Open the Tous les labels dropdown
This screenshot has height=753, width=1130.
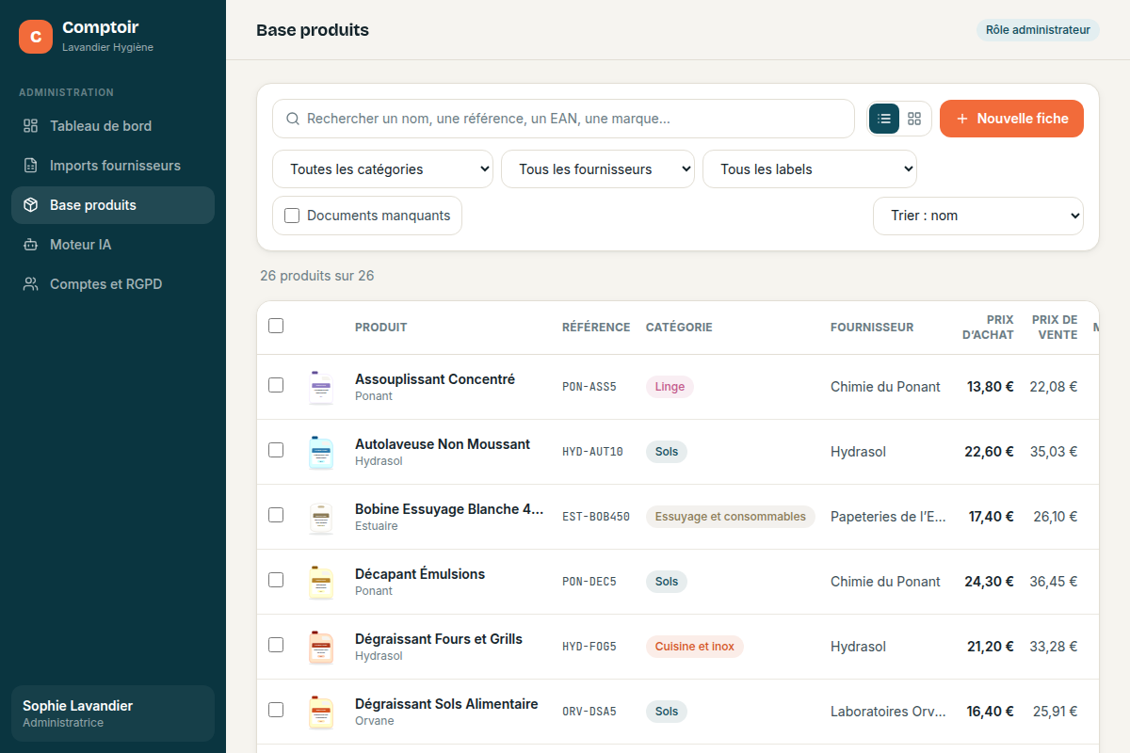pyautogui.click(x=810, y=169)
